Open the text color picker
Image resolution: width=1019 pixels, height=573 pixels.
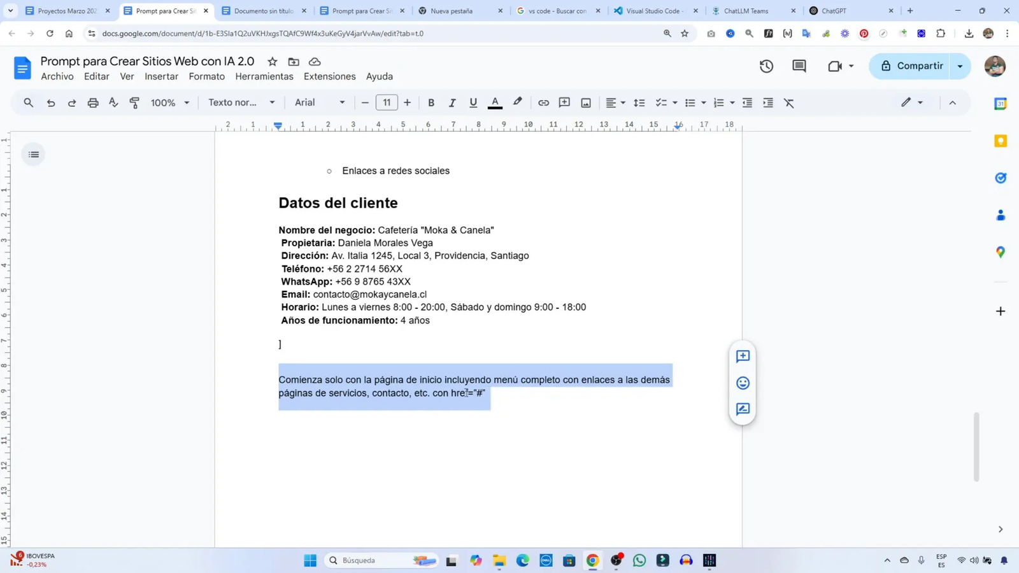click(x=495, y=103)
